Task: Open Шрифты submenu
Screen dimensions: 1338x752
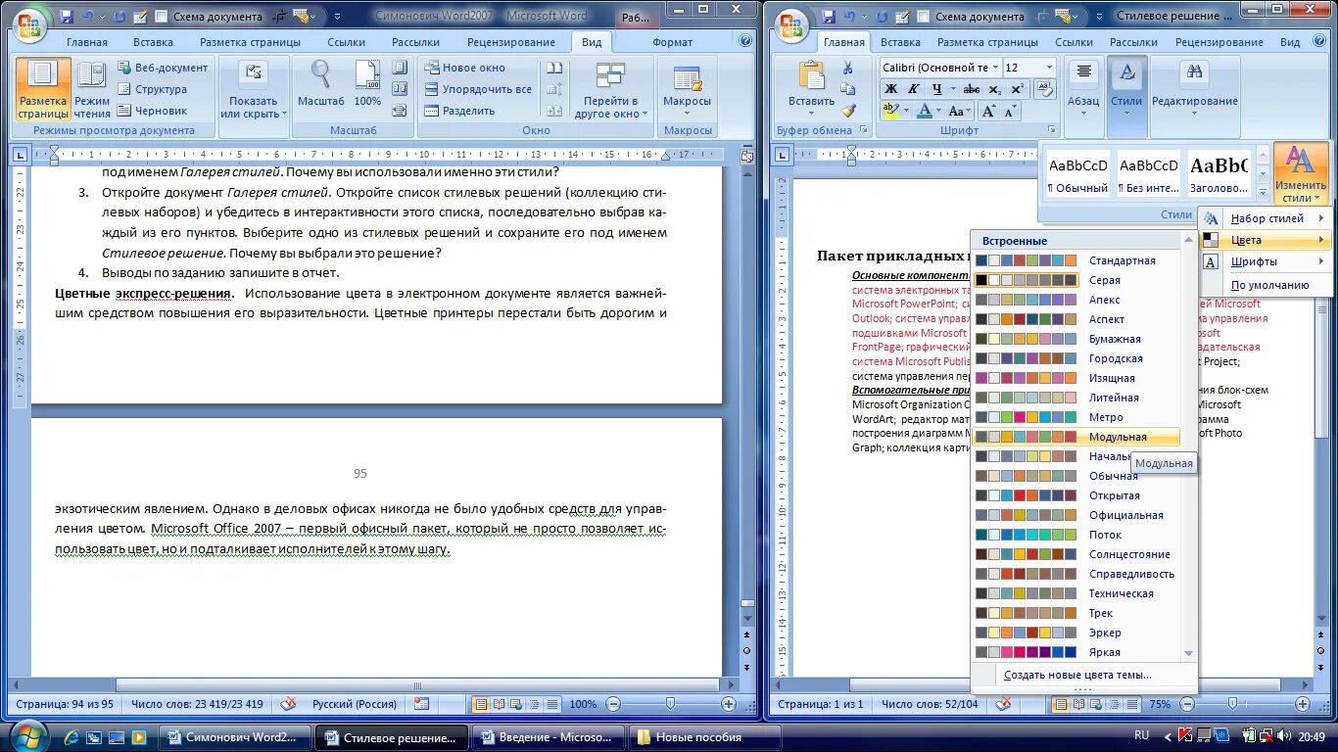Action: point(1266,261)
